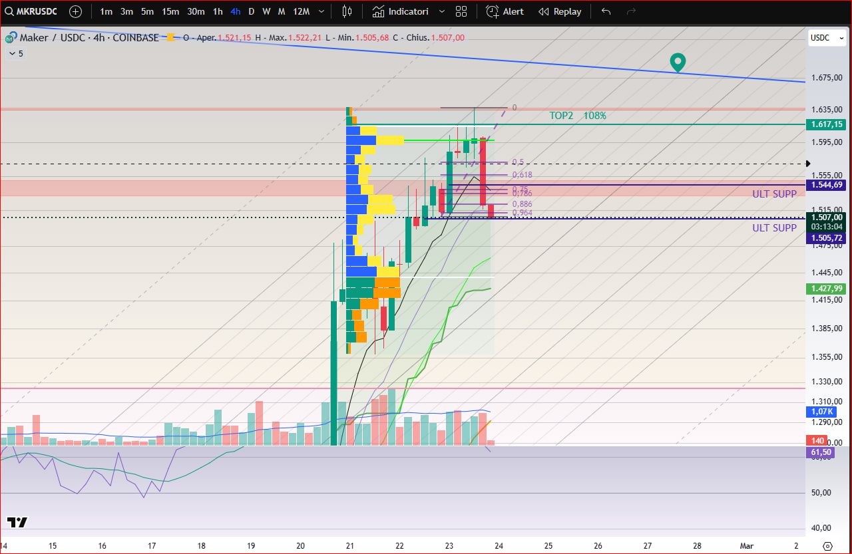The width and height of the screenshot is (852, 554).
Task: Open the candlestick chart type selector
Action: click(x=346, y=11)
